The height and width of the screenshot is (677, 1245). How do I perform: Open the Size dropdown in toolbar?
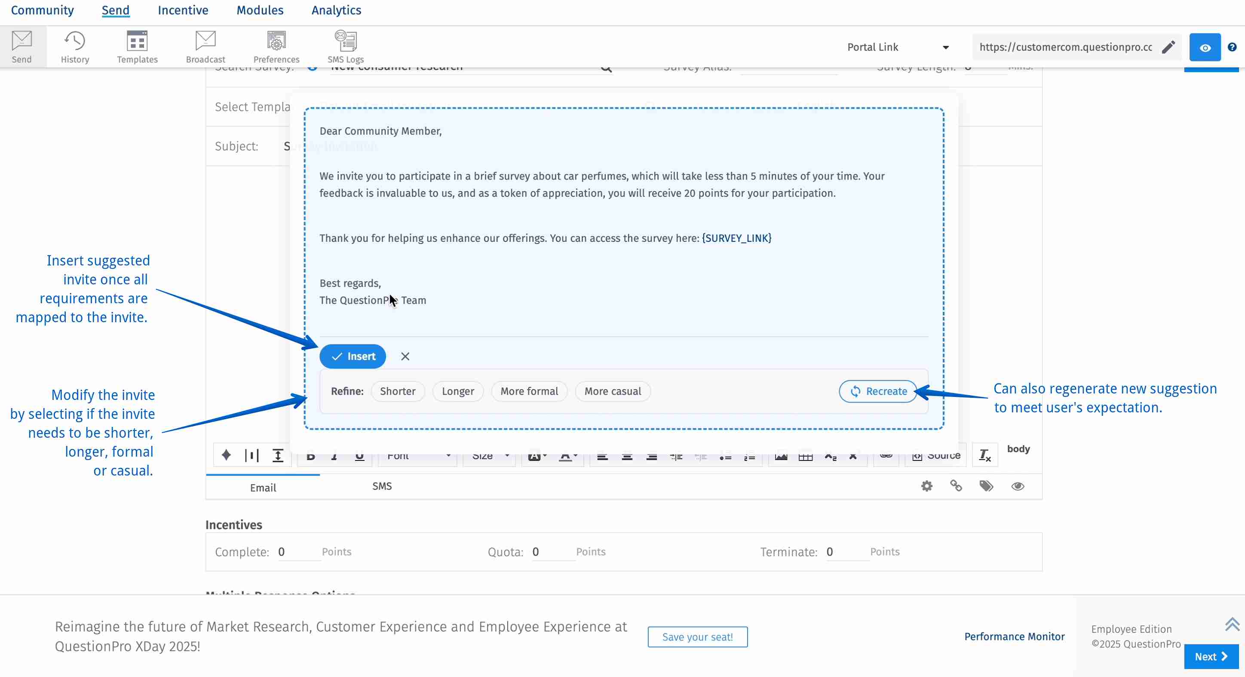coord(490,456)
